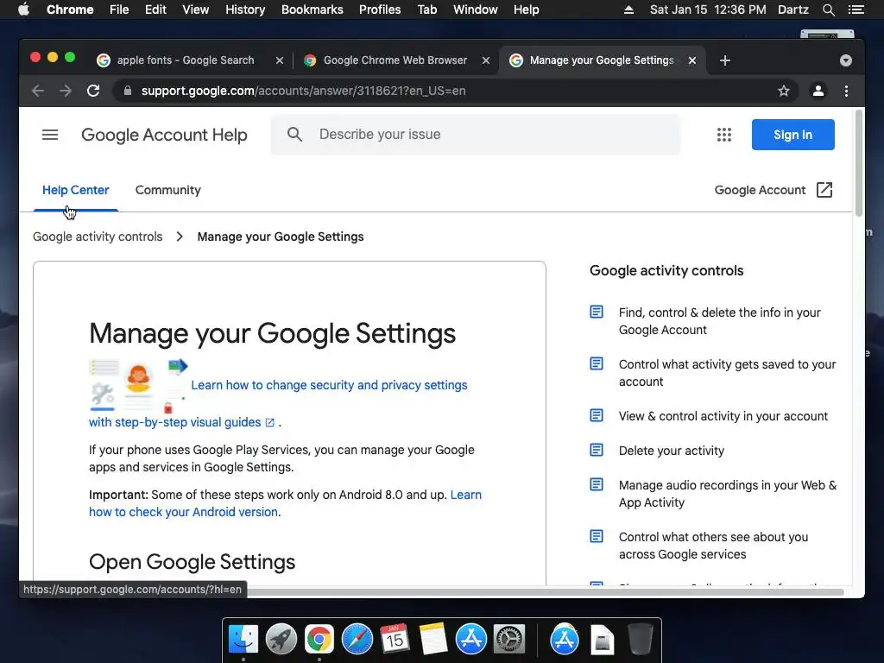
Task: Click the eject icon in menu bar
Action: (628, 9)
